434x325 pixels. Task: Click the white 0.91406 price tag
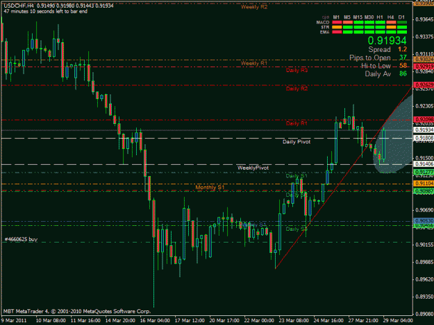[424, 164]
